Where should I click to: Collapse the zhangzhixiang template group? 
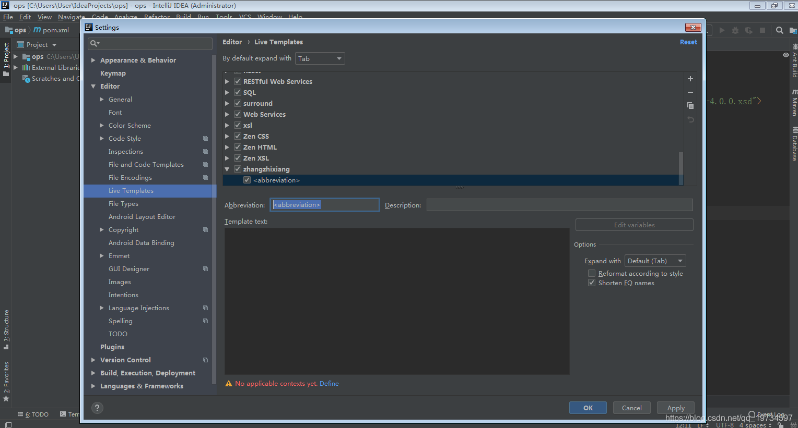click(227, 169)
